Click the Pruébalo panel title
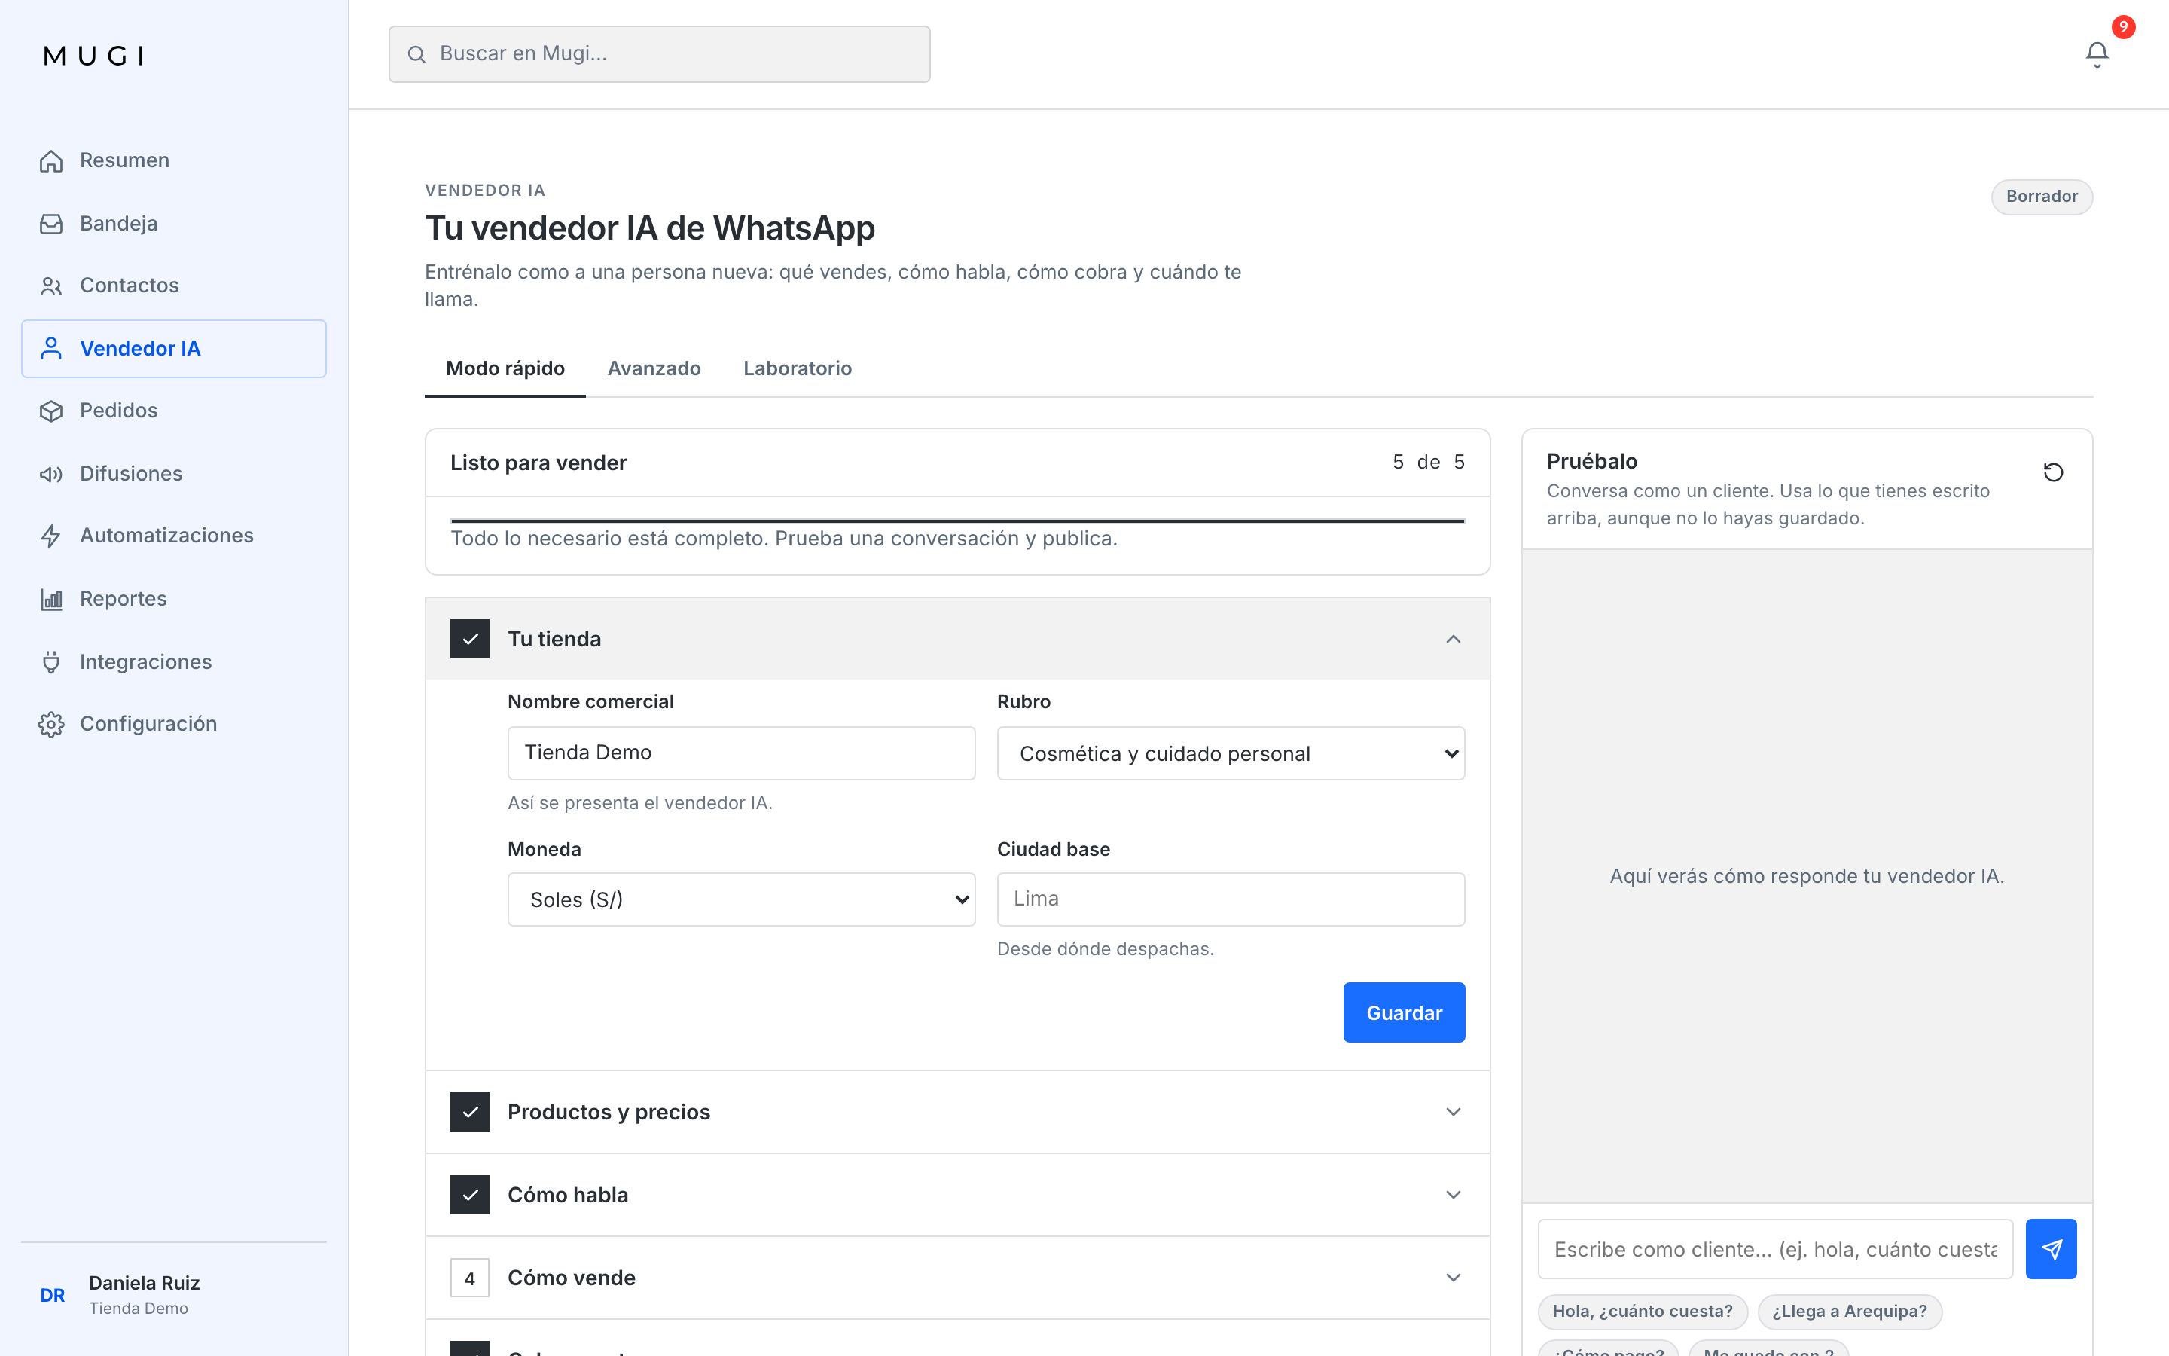This screenshot has width=2169, height=1356. [x=1592, y=461]
